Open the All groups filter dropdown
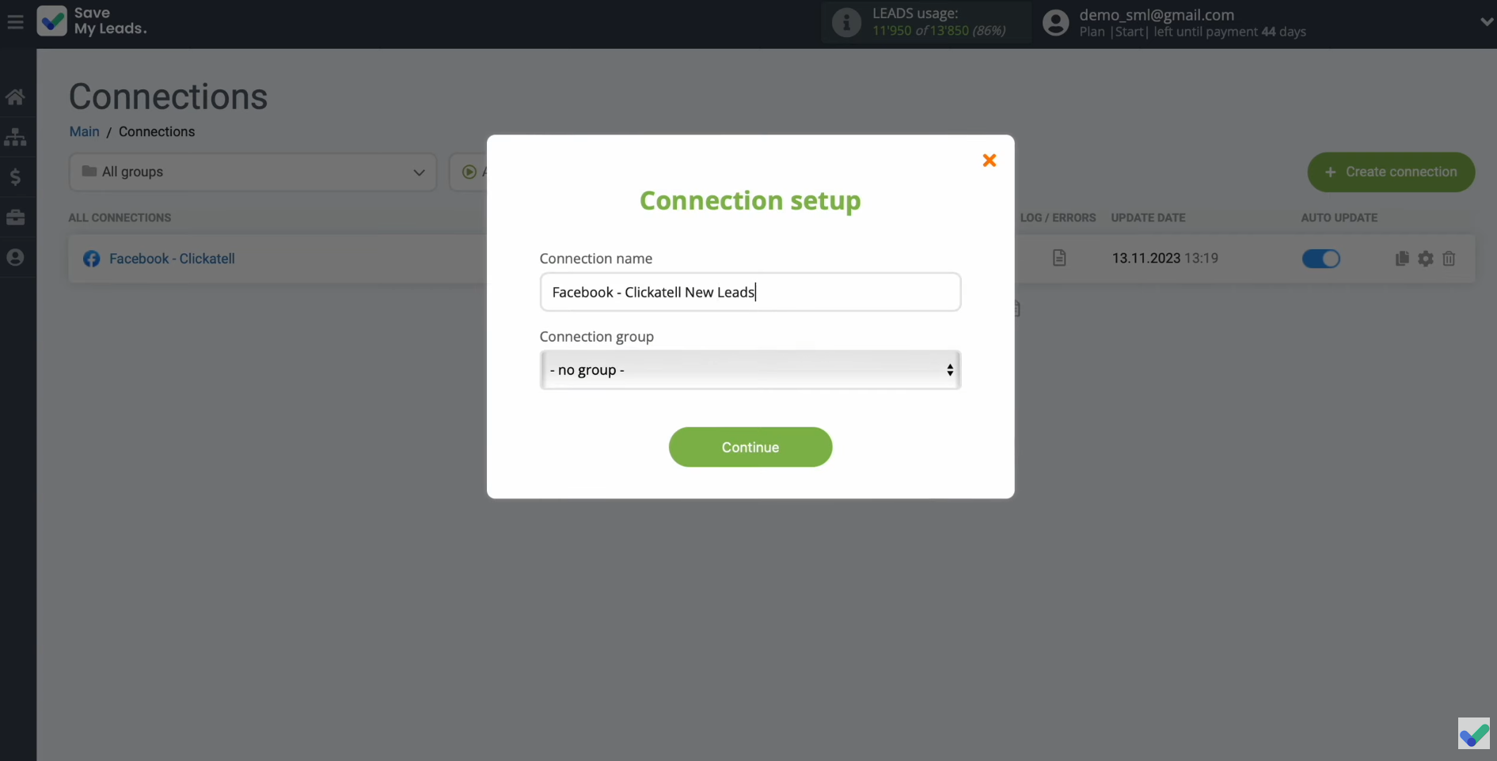Screen dimensions: 1497x761 pos(253,172)
